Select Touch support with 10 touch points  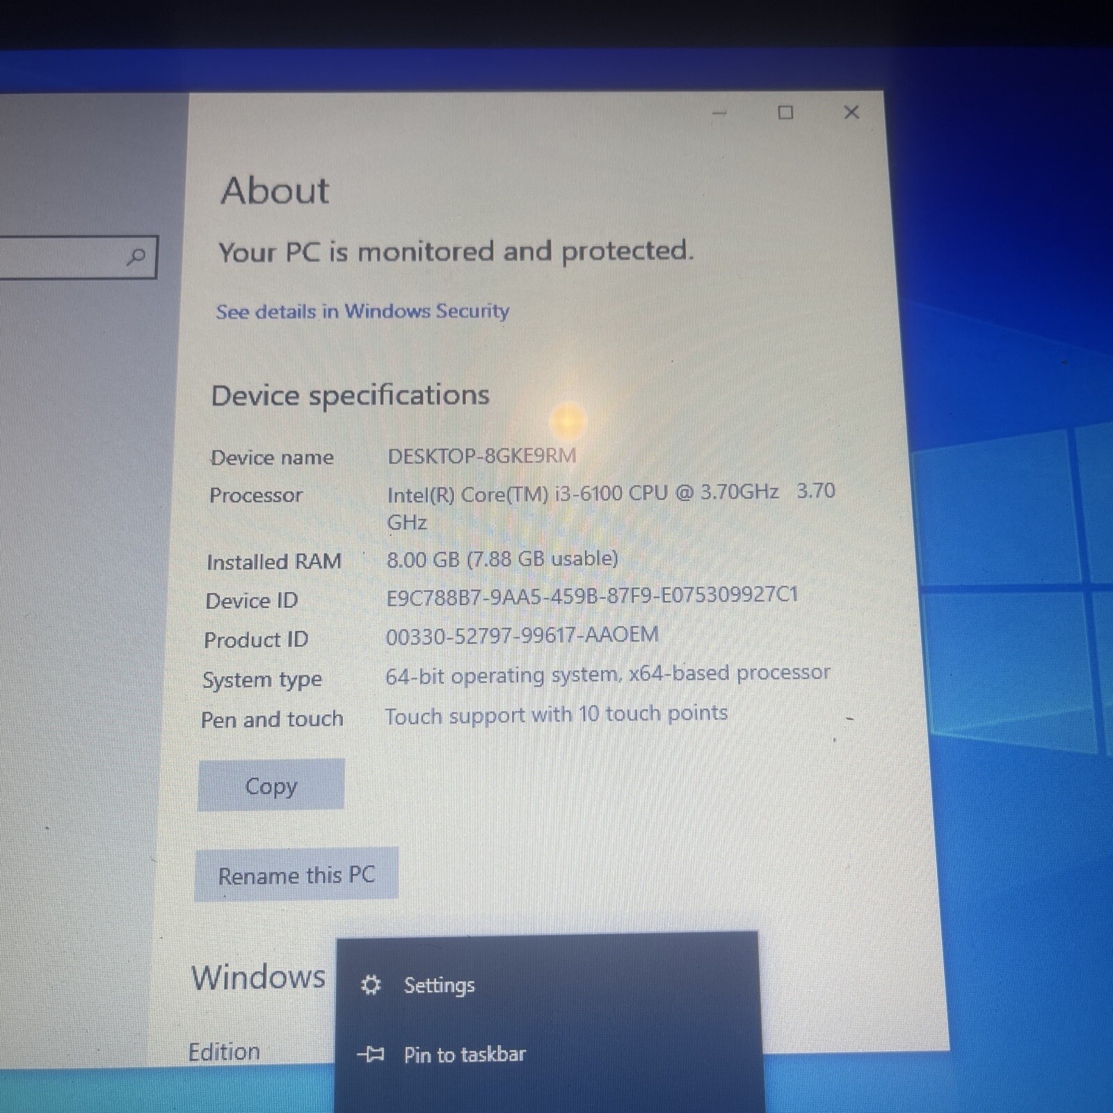click(556, 714)
